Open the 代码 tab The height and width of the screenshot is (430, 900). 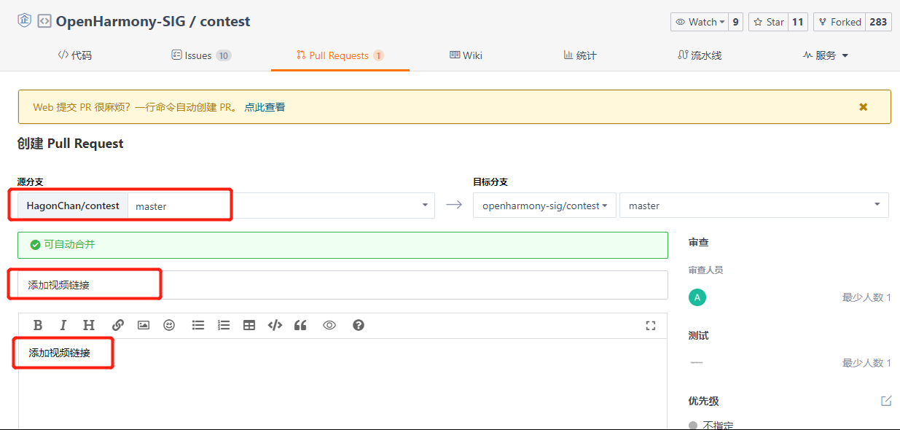click(x=75, y=55)
